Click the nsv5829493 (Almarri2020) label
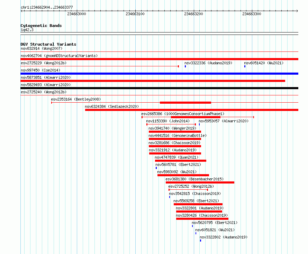The height and width of the screenshot is (254, 308). (x=46, y=85)
